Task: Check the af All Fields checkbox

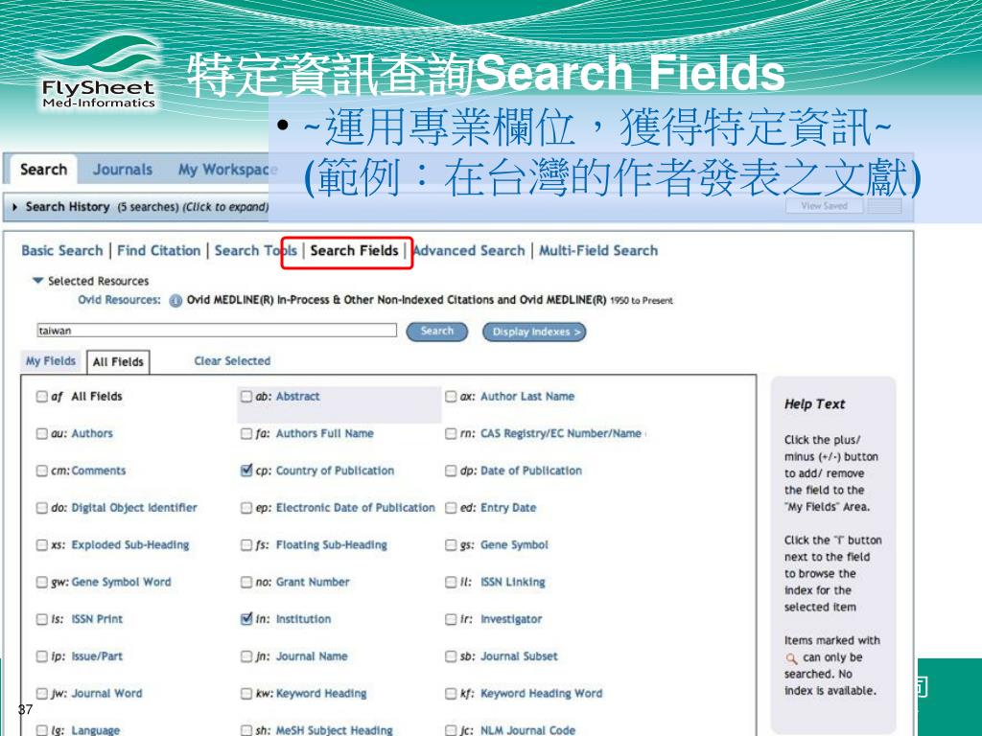Action: pos(42,396)
